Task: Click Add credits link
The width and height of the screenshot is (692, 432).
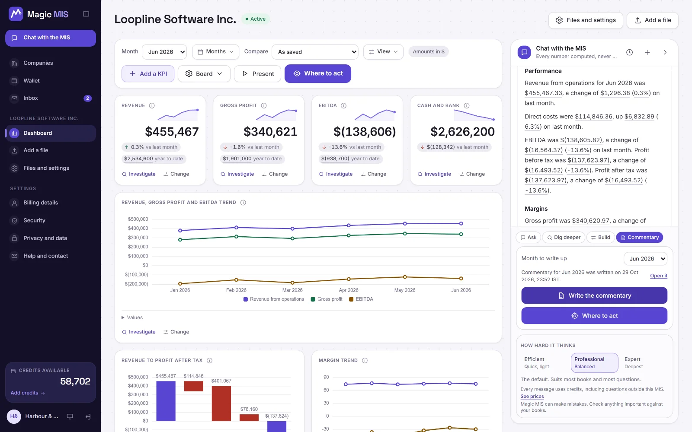Action: coord(28,393)
